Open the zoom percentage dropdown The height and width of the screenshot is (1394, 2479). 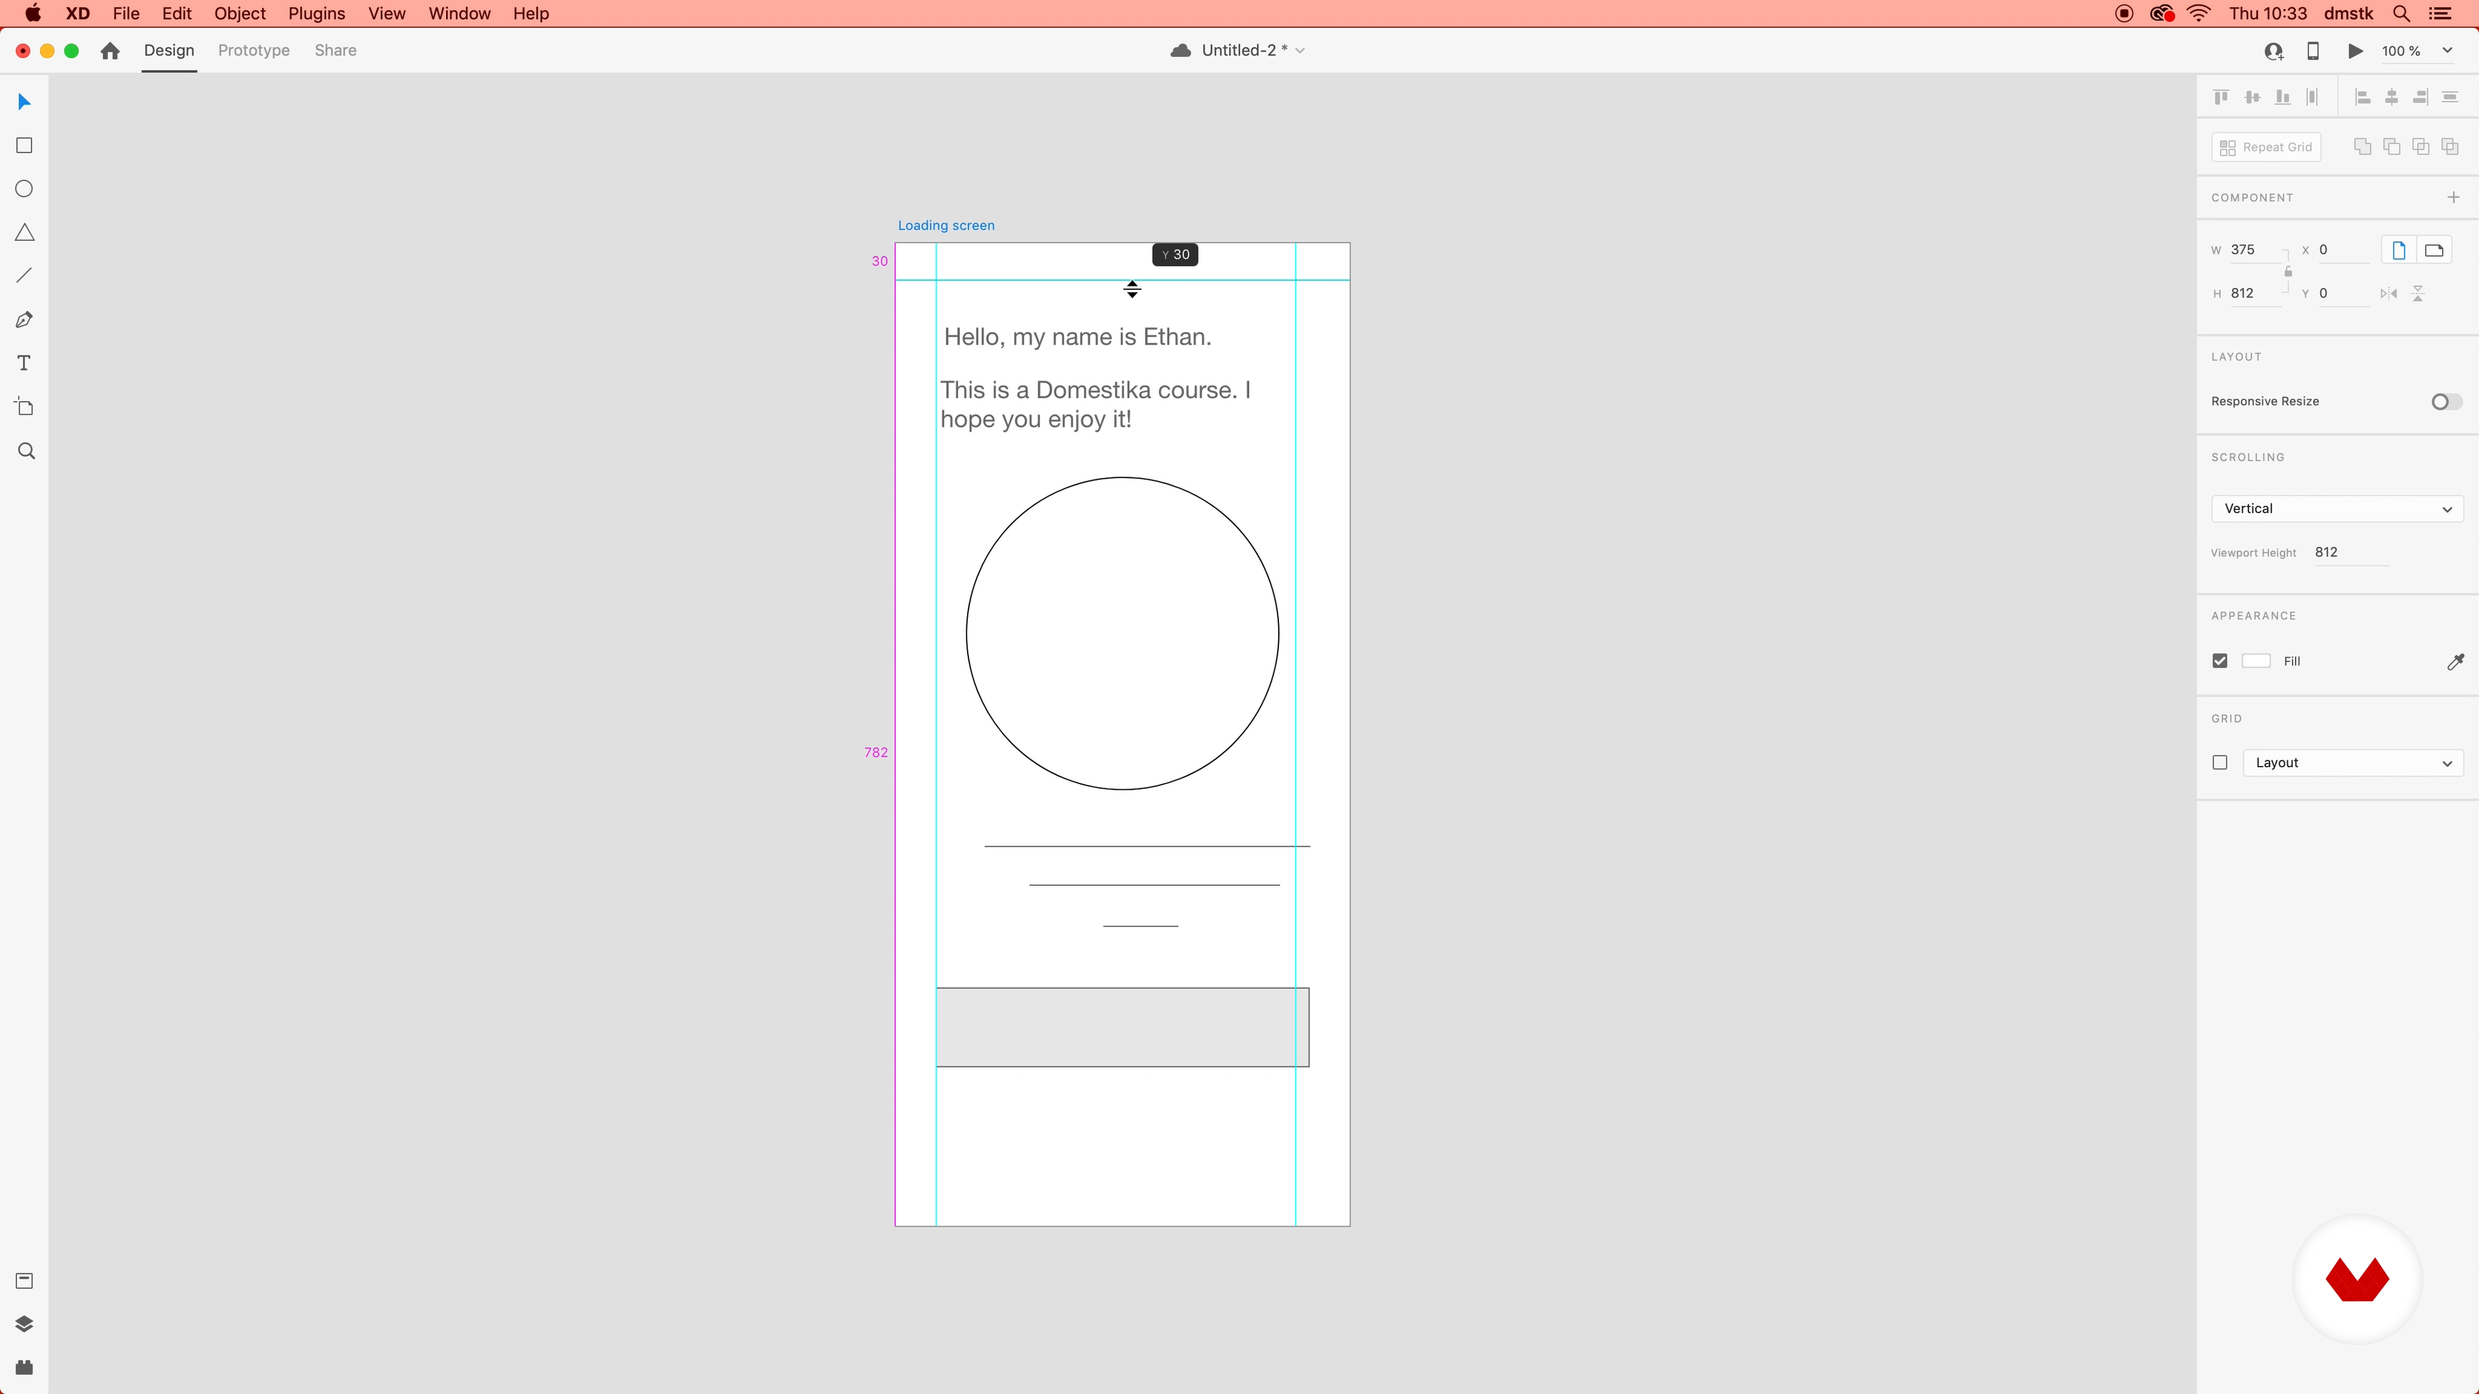[2446, 51]
